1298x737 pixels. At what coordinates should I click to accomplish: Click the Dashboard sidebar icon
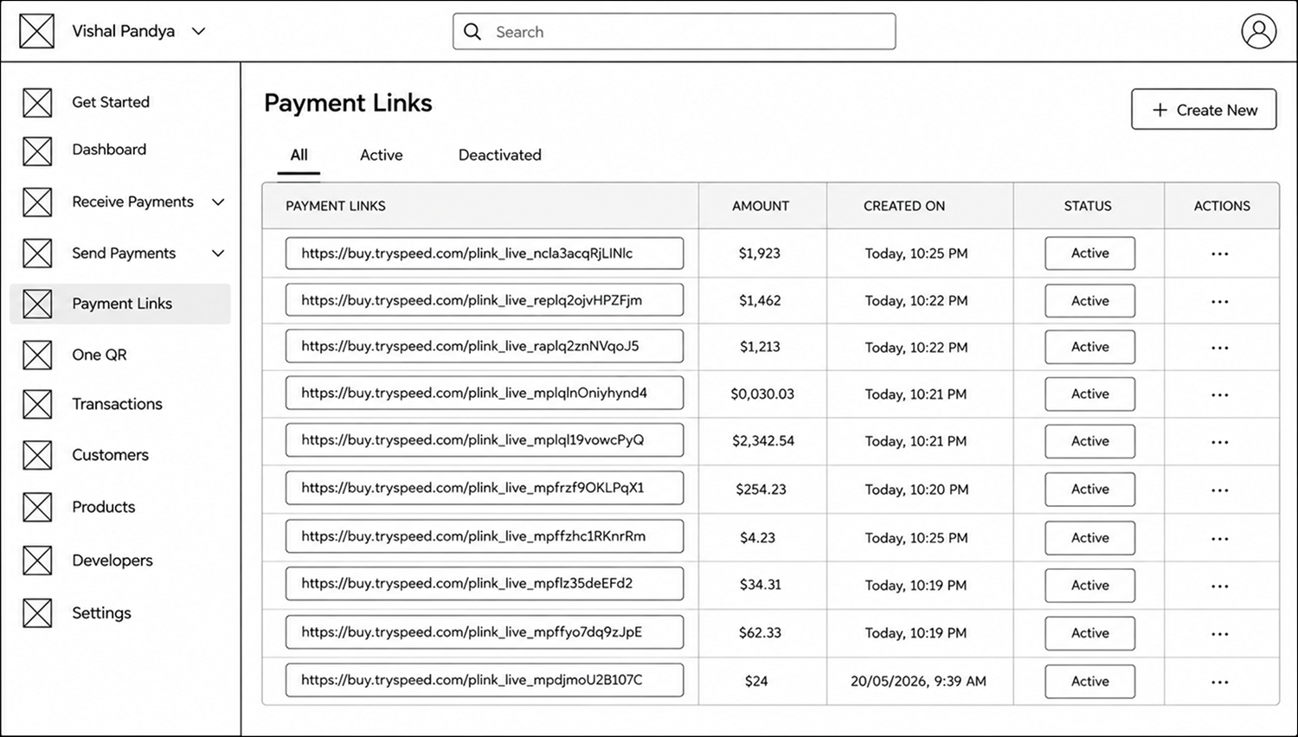(x=37, y=151)
